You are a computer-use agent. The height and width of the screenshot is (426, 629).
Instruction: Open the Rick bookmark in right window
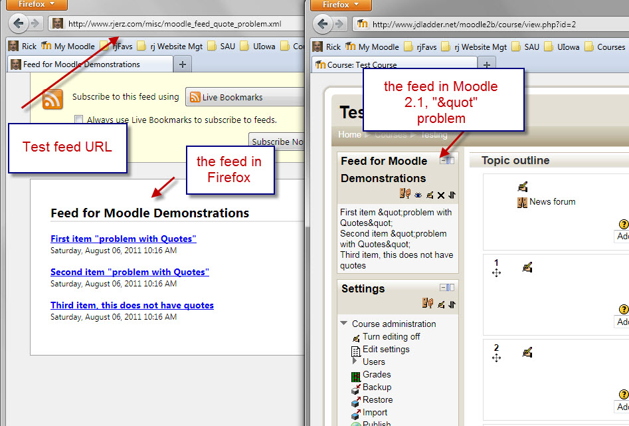(327, 47)
